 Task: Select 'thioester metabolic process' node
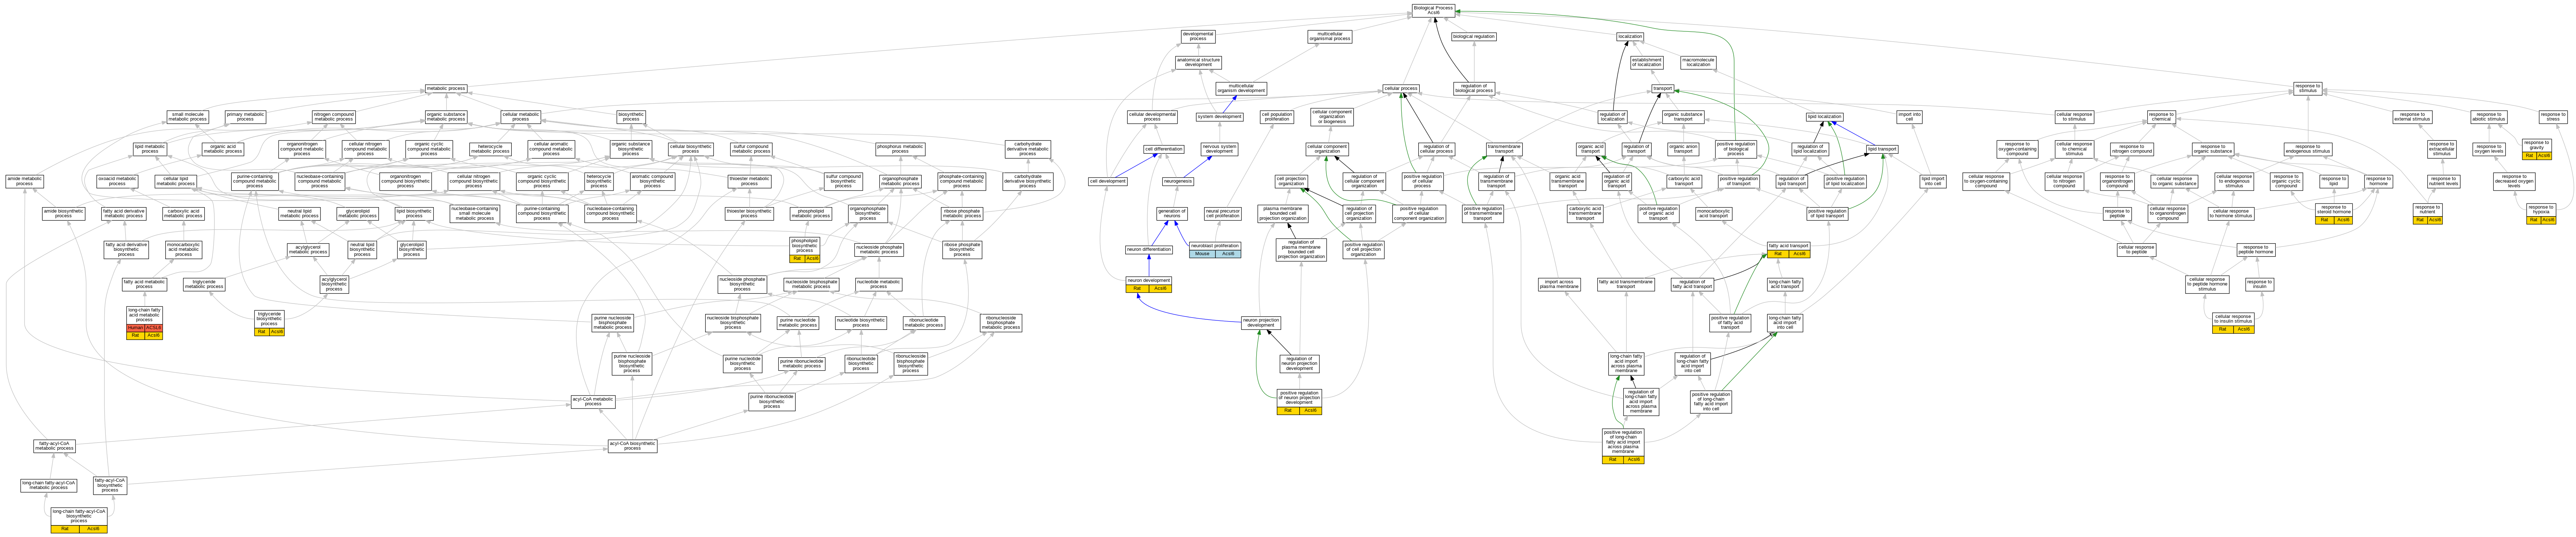click(x=749, y=181)
